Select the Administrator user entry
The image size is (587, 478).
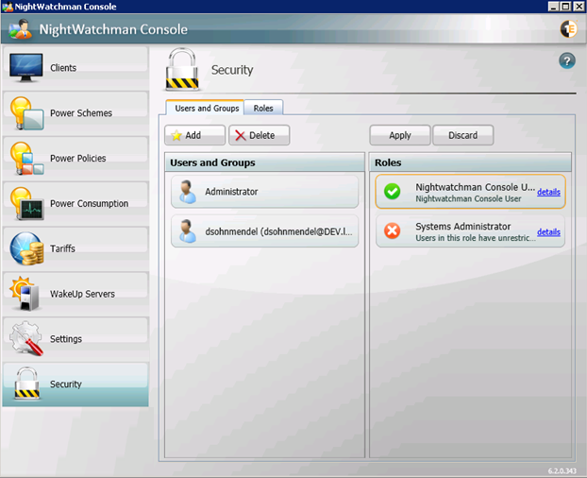click(x=264, y=192)
